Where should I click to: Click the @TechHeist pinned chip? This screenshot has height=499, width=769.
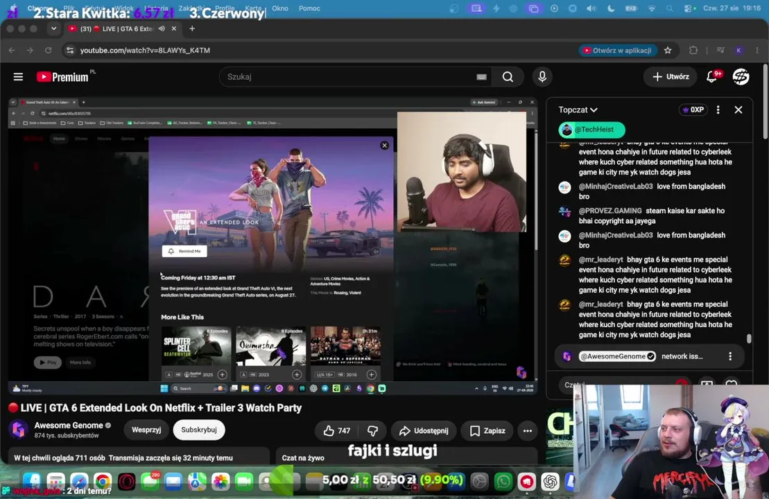591,130
